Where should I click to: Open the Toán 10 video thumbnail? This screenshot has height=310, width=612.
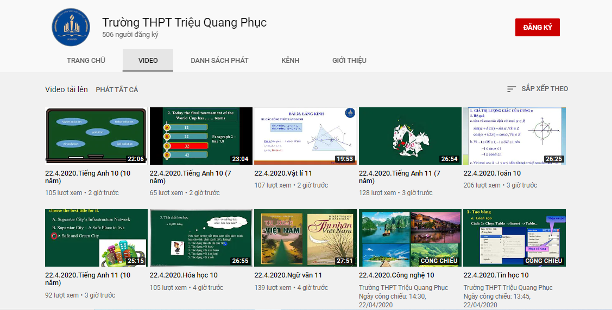(515, 136)
